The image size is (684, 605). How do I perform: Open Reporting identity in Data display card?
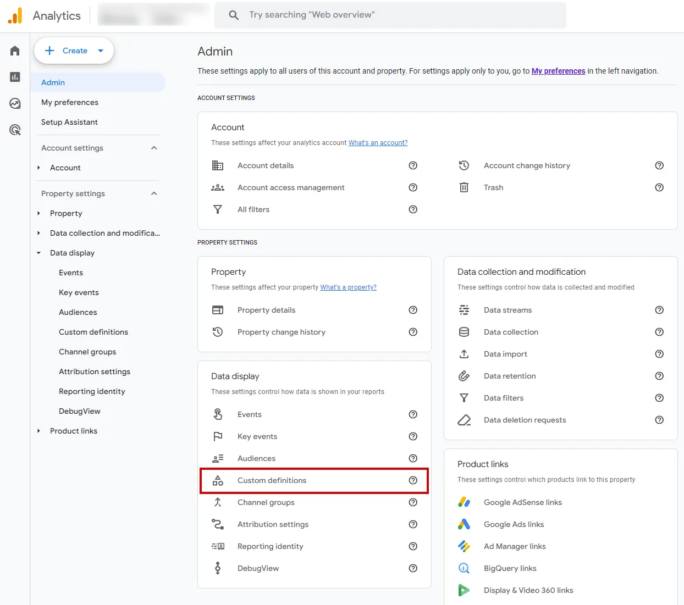[x=270, y=546]
